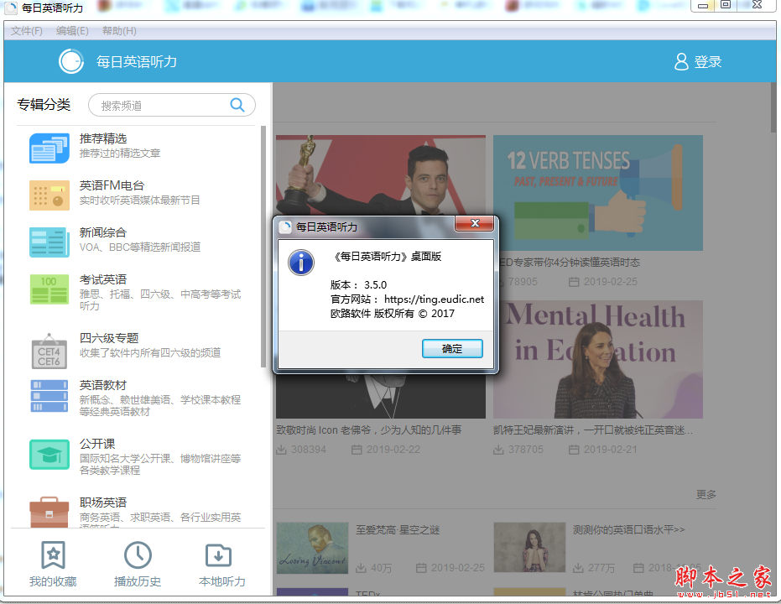The width and height of the screenshot is (781, 604).
Task: Open the 12 VERB TENSES thumbnail
Action: click(597, 193)
